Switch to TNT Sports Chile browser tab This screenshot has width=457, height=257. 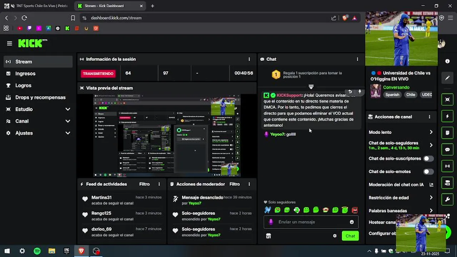pyautogui.click(x=36, y=6)
